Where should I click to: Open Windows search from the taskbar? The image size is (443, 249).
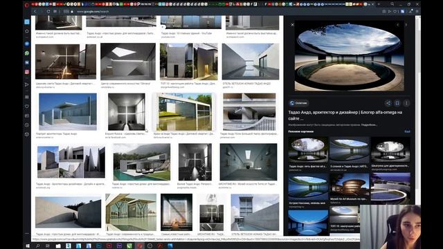[x=37, y=246]
